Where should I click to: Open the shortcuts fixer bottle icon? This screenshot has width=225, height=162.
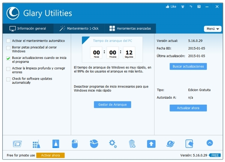pos(55,144)
